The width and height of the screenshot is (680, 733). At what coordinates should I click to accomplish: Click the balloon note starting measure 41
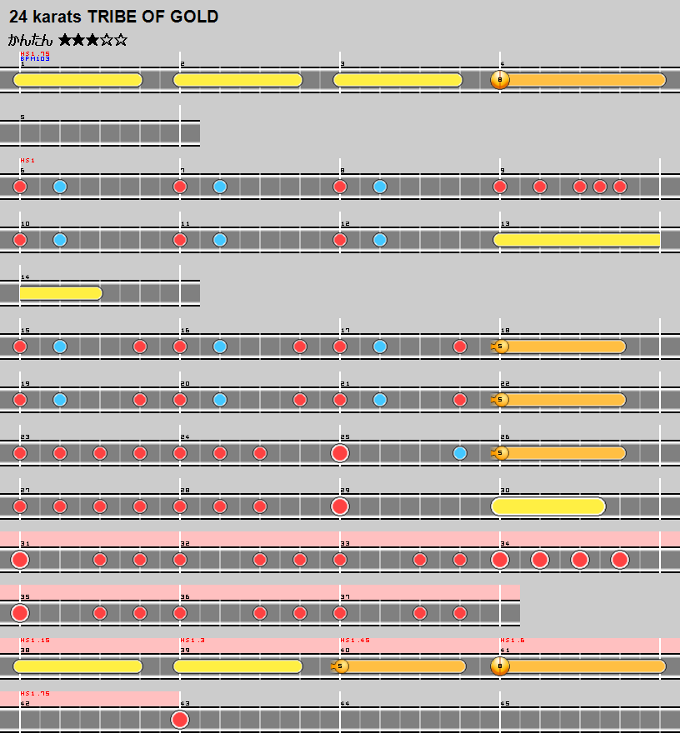(499, 666)
